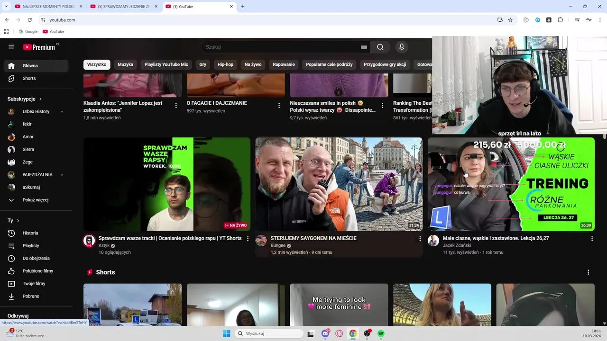
Task: Open Historia watch history
Action: coord(37,233)
